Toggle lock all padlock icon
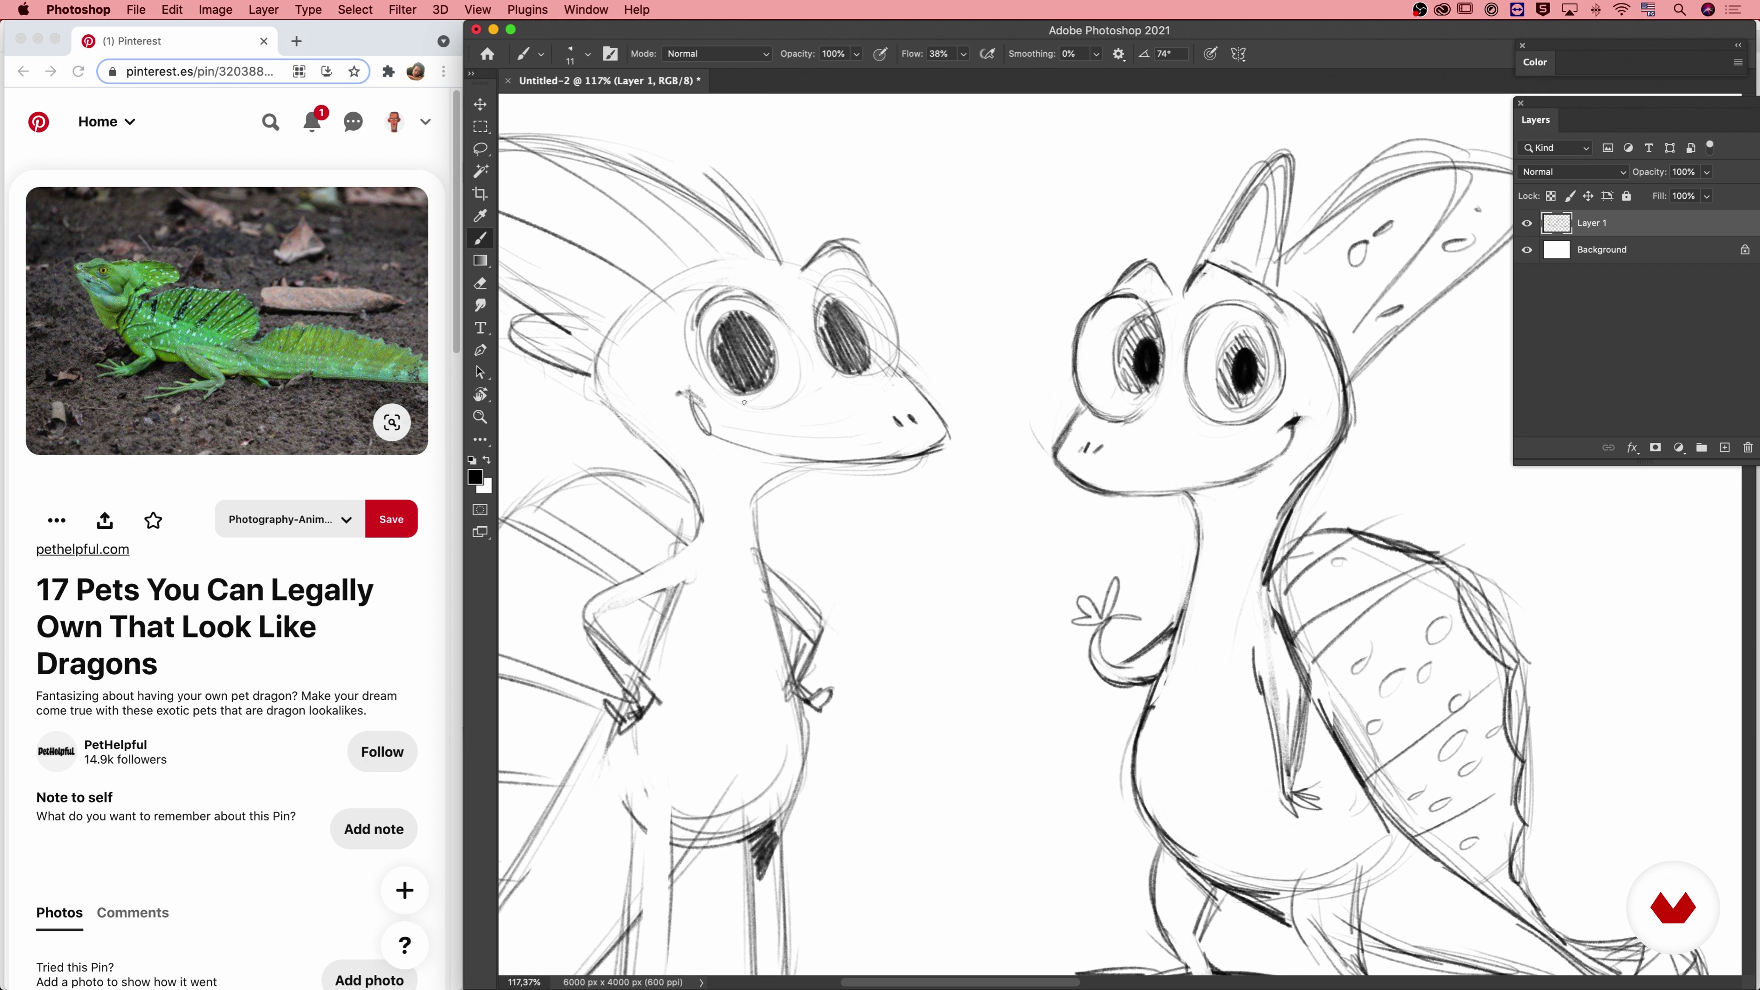1760x990 pixels. (1627, 196)
